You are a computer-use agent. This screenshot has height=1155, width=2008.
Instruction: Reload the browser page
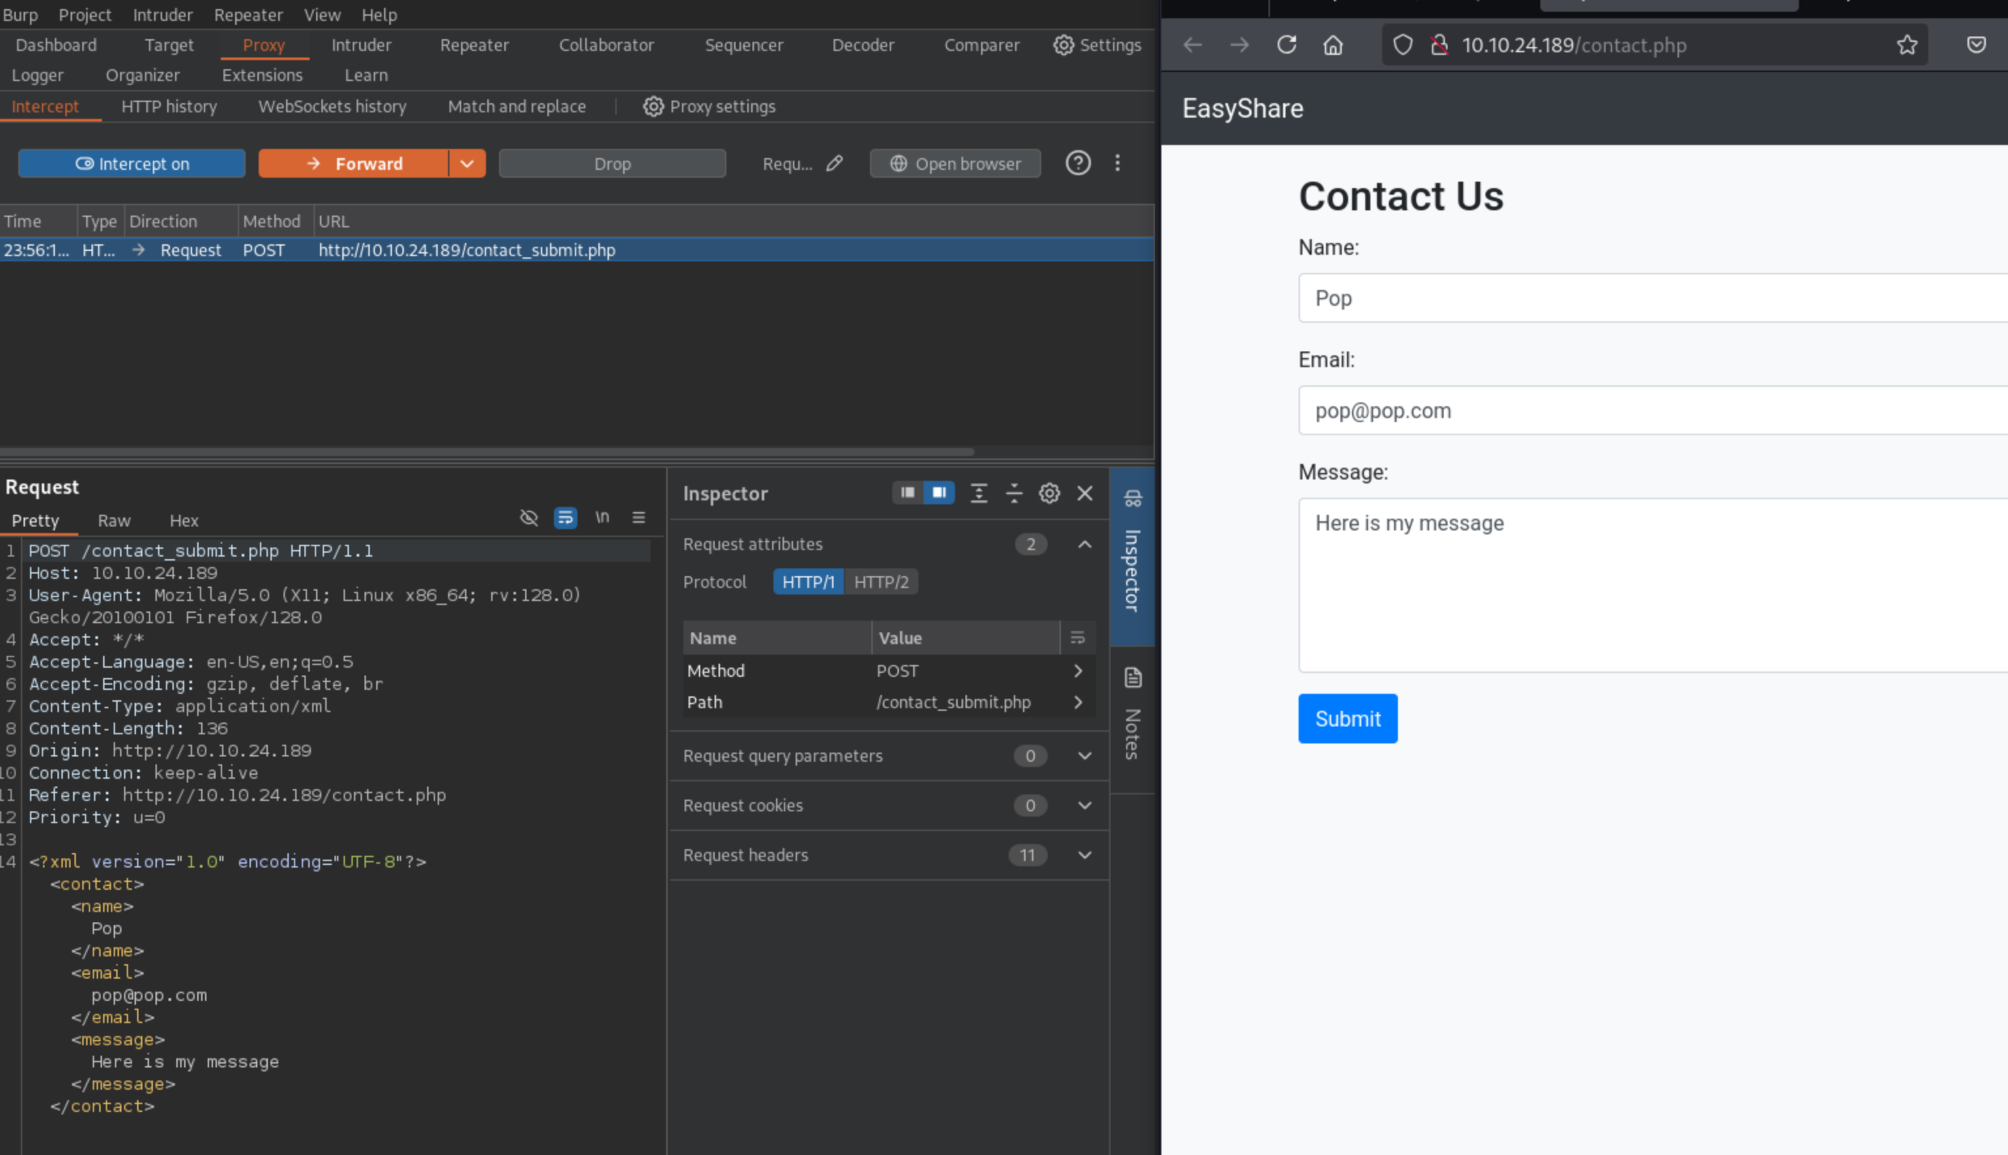pyautogui.click(x=1286, y=45)
